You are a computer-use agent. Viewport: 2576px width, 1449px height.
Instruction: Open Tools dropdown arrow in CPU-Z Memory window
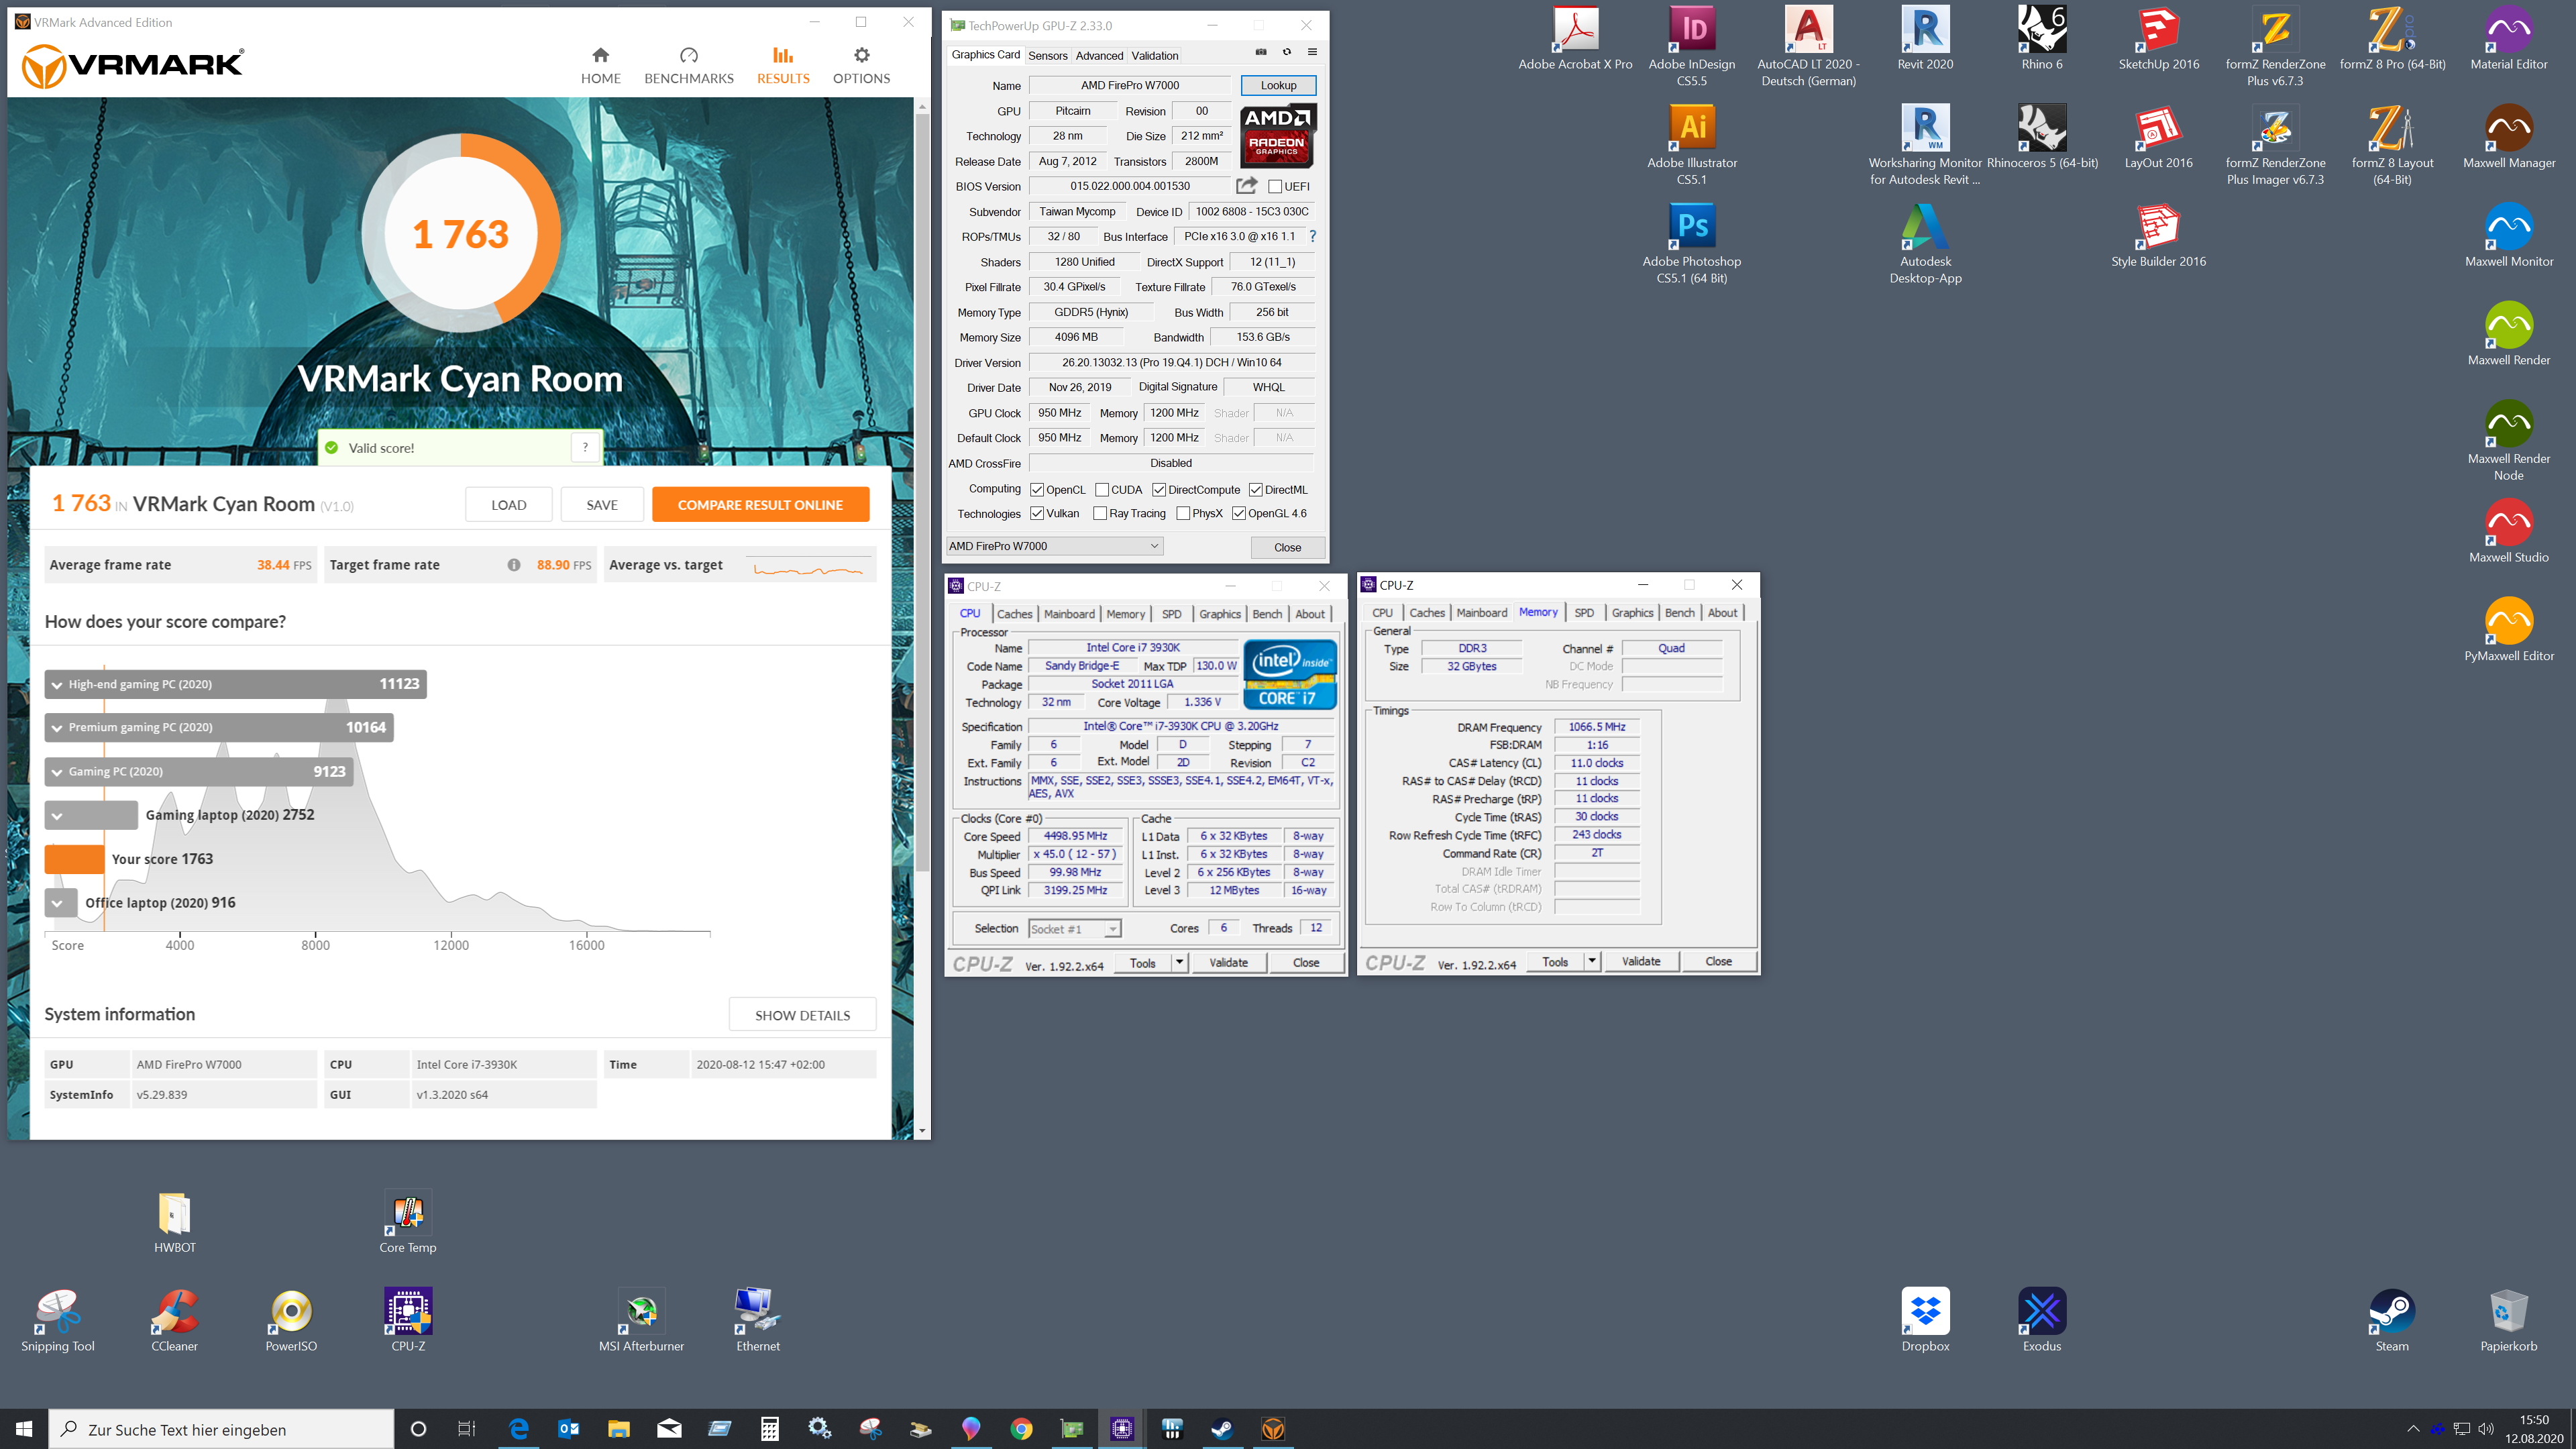1592,961
